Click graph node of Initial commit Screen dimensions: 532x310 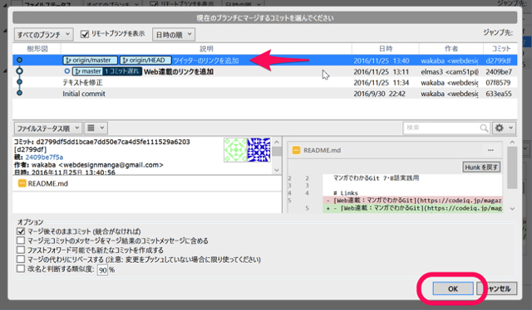point(20,93)
